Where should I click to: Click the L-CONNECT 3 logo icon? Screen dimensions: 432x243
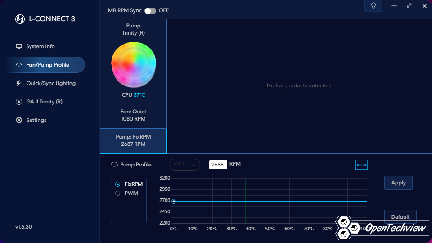pos(20,19)
